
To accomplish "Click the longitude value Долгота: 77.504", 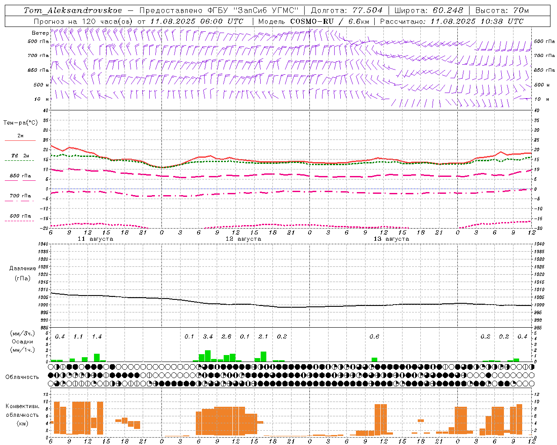I will click(x=347, y=10).
